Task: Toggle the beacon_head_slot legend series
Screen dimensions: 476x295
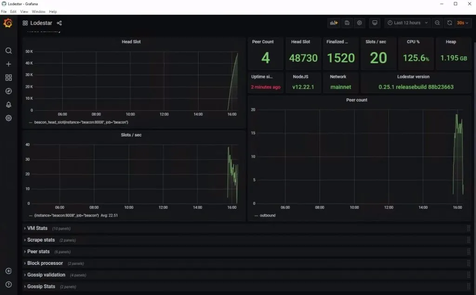Action: point(81,122)
